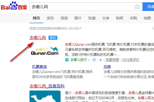Screen dimensions: 154x102
Task: Click the search tools filter icon
Action: [x=153, y=28]
